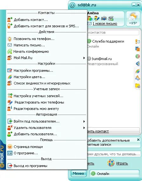Click the Настройки программы checklist icon
This screenshot has height=181, width=142.
pos(10,70)
